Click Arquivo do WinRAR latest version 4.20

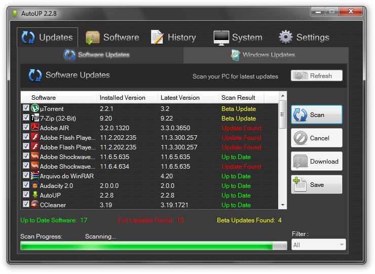(166, 176)
